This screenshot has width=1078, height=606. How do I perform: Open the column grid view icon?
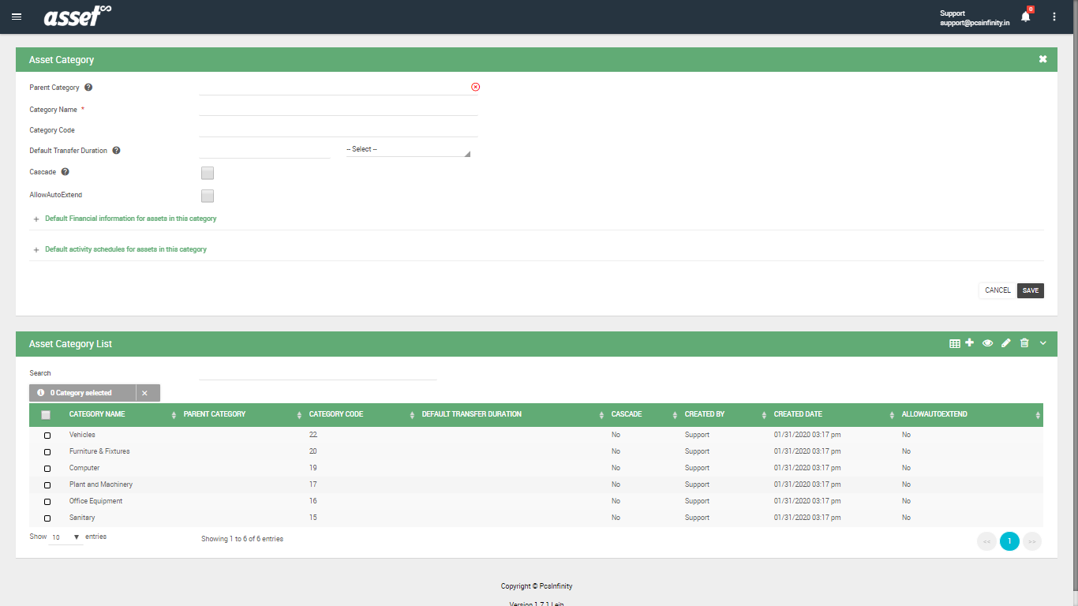[x=955, y=343]
